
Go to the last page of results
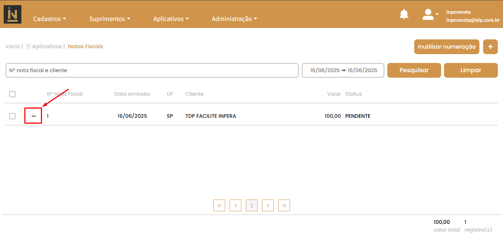(x=284, y=205)
